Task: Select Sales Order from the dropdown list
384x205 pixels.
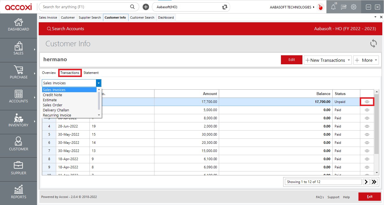Action: [x=69, y=105]
